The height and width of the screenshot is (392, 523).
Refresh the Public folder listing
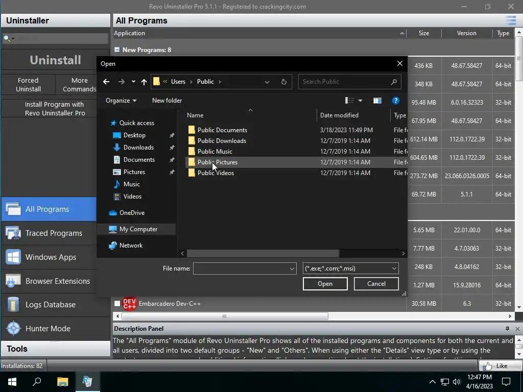pos(284,82)
